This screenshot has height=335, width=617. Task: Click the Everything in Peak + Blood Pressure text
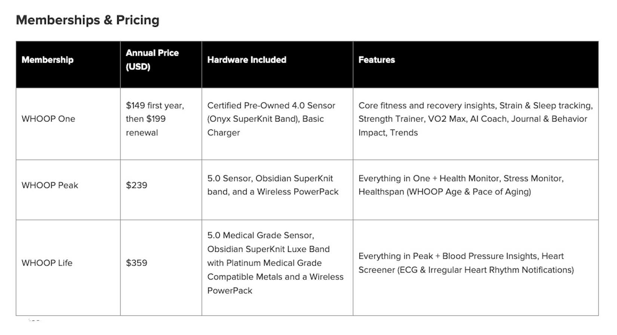tap(461, 256)
